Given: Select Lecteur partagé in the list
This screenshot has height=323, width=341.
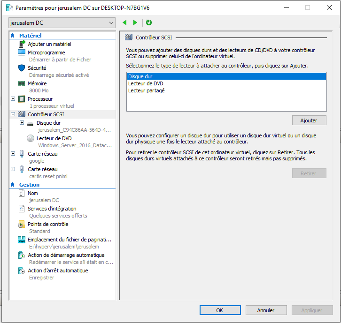Looking at the screenshot, I should (x=226, y=90).
